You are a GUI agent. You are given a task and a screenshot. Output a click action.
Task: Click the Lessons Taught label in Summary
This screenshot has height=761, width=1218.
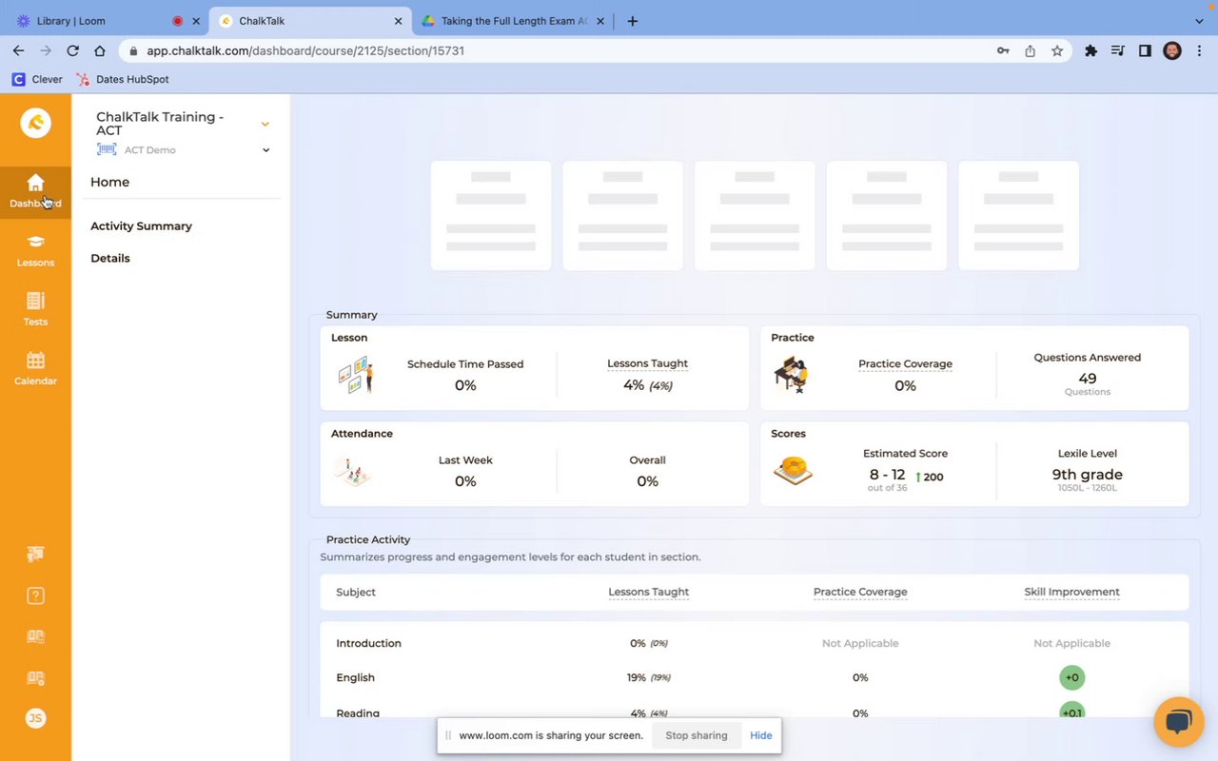pyautogui.click(x=647, y=363)
